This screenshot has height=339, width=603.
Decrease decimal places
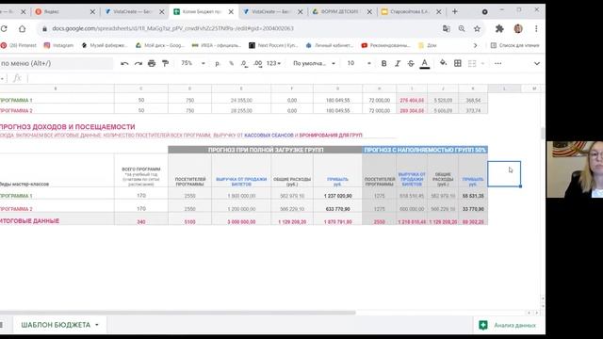pos(244,63)
